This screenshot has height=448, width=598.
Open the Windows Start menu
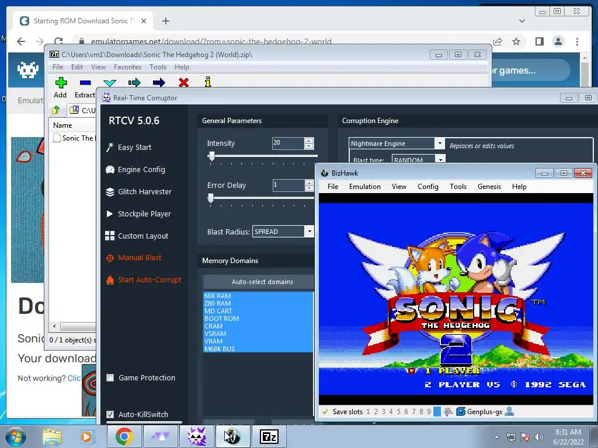point(16,436)
